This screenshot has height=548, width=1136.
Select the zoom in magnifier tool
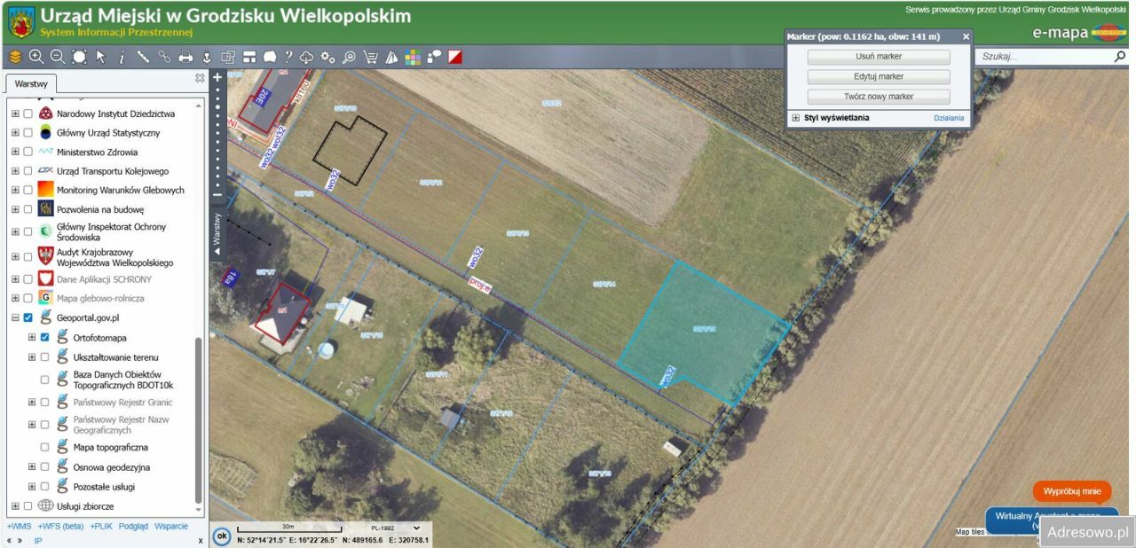click(x=36, y=57)
